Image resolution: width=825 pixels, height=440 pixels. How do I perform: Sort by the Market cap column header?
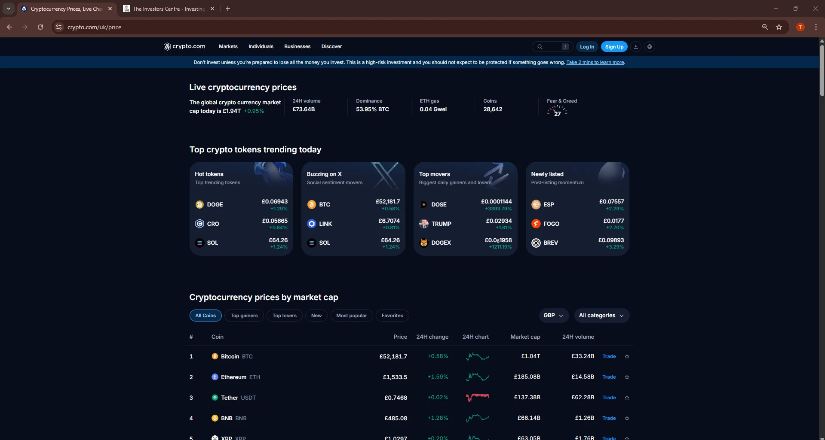(525, 337)
